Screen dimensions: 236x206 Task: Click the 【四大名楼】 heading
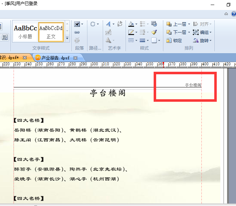coord(29,120)
